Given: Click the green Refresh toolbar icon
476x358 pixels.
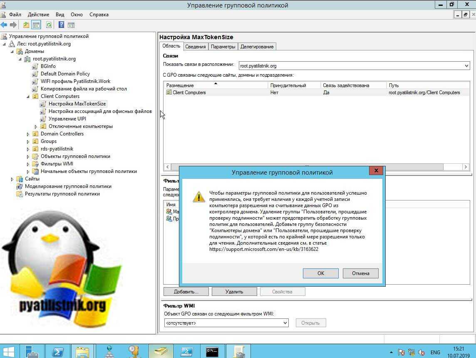Looking at the screenshot, I should pyautogui.click(x=49, y=25).
